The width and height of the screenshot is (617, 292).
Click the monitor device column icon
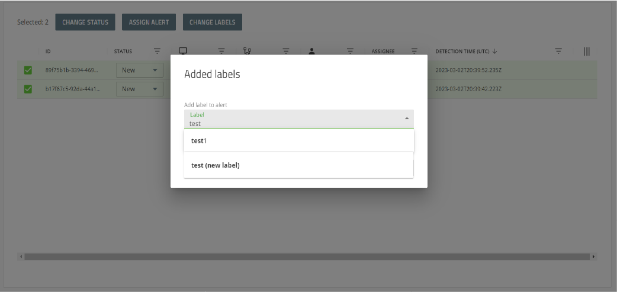click(183, 51)
